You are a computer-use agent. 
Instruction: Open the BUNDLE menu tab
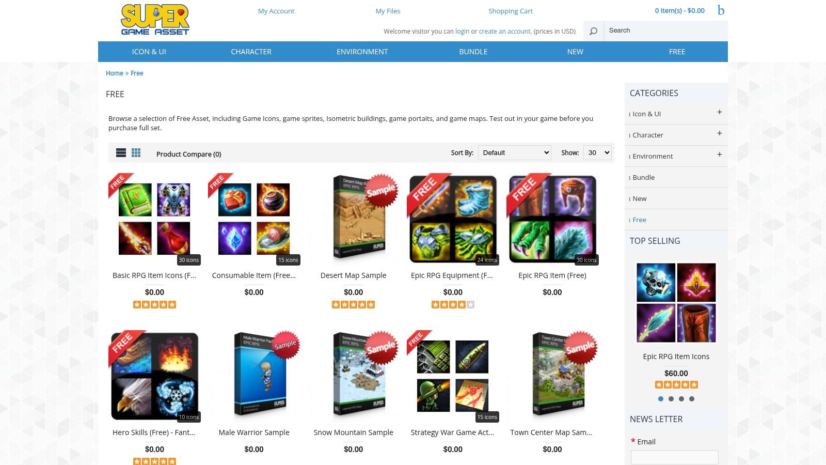pos(473,52)
